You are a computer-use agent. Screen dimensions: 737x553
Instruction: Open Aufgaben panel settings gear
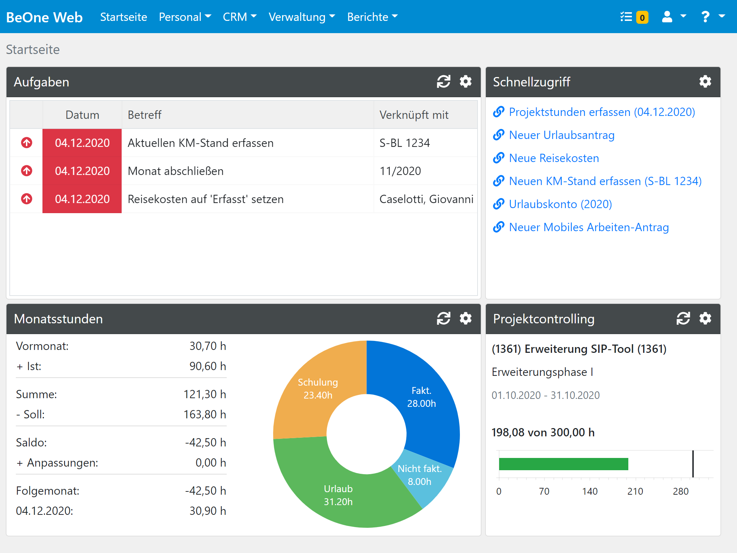point(466,82)
